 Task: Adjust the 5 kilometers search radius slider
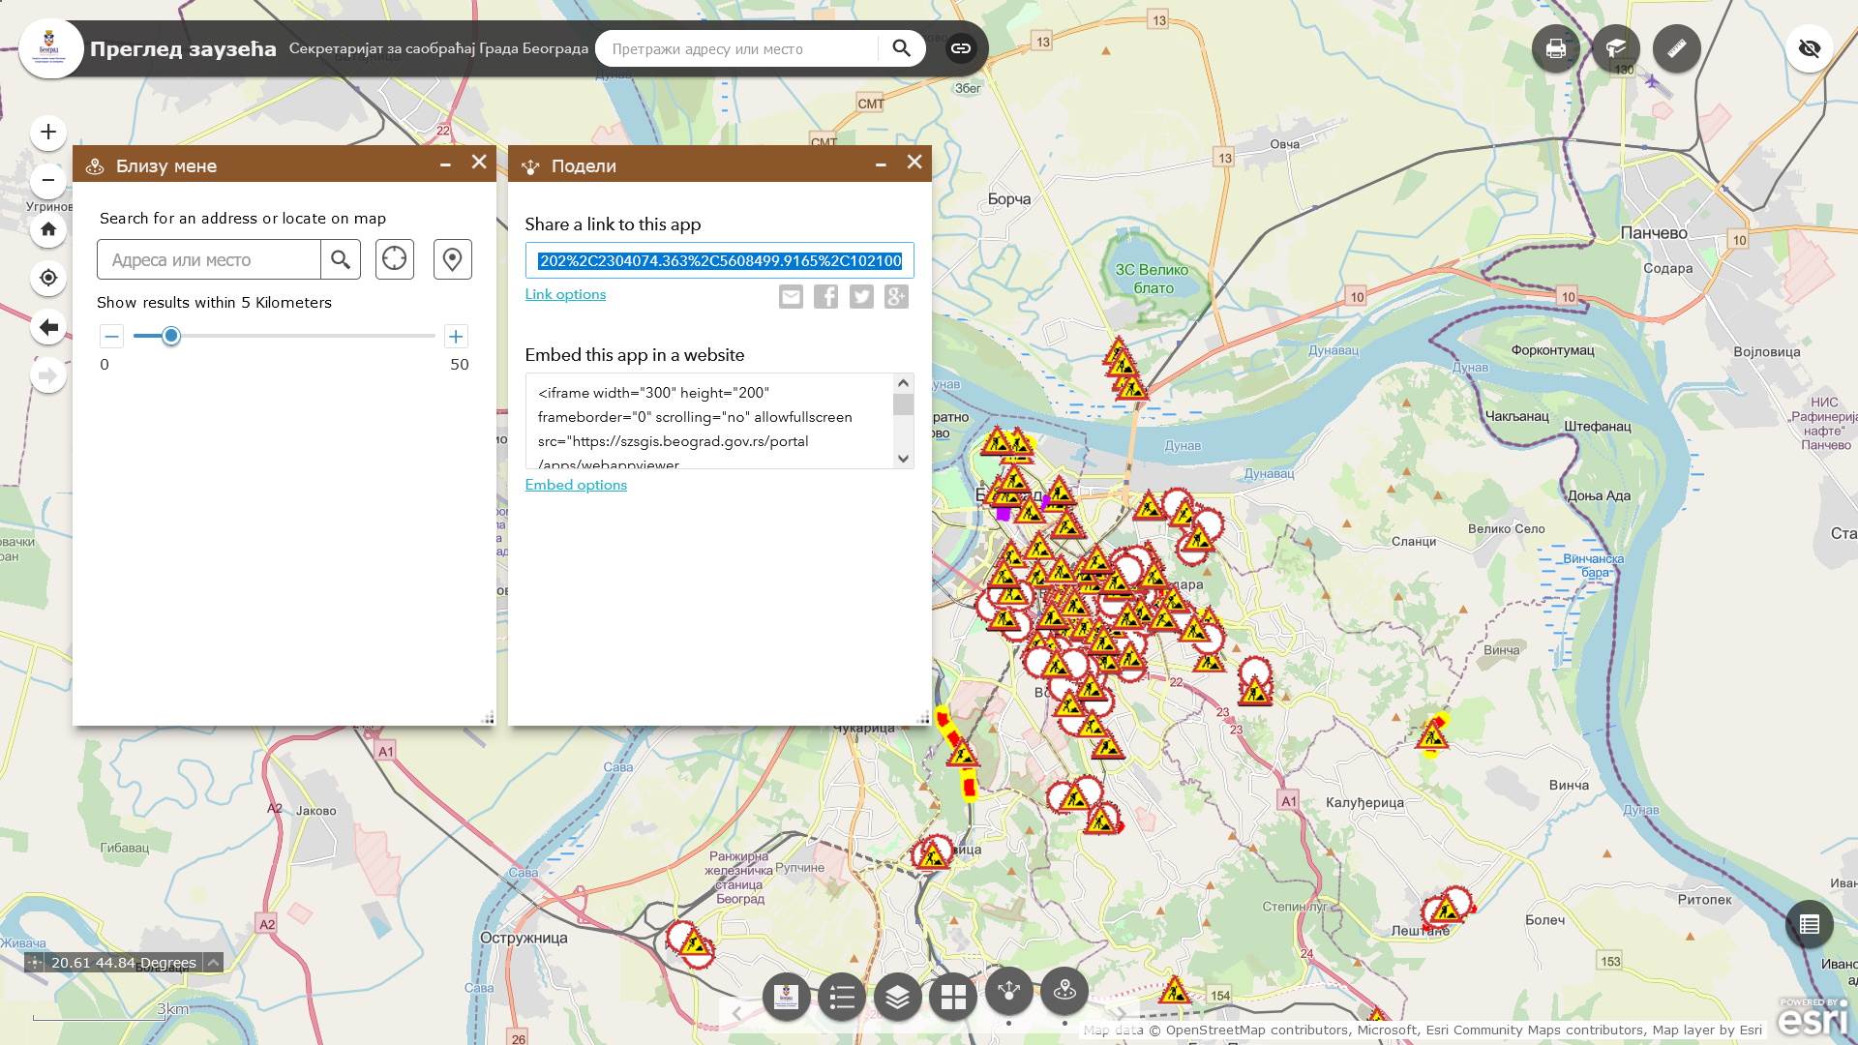[171, 336]
